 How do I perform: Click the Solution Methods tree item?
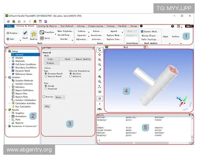tap(24, 81)
